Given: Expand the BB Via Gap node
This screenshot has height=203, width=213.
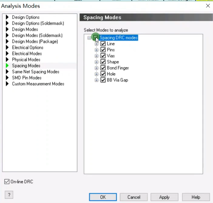Looking at the screenshot, I should 97,80.
